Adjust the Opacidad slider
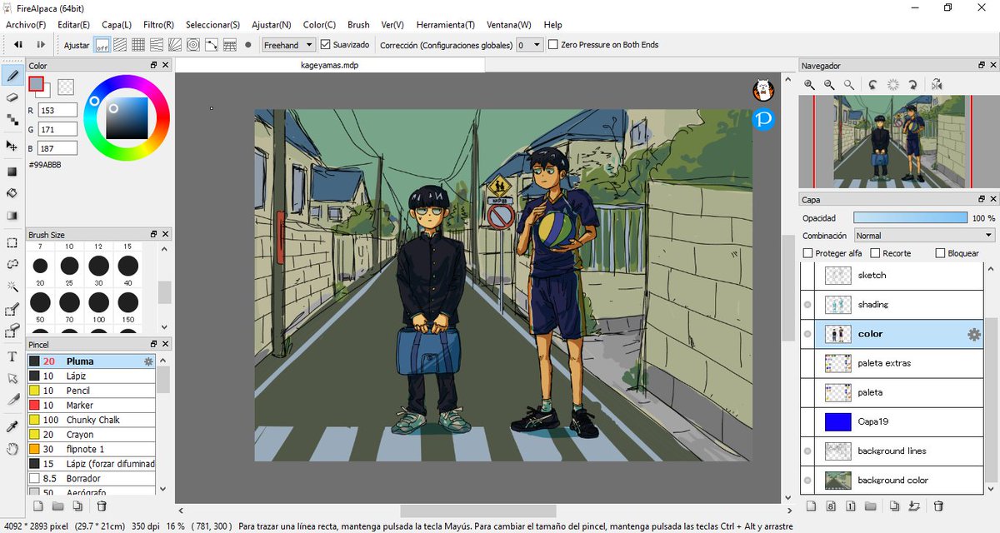Screen dimensions: 1000x533 coord(912,217)
